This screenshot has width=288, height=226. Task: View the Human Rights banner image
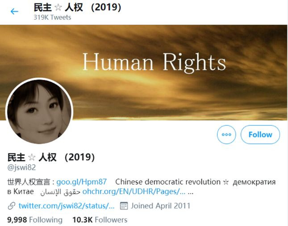(x=144, y=72)
